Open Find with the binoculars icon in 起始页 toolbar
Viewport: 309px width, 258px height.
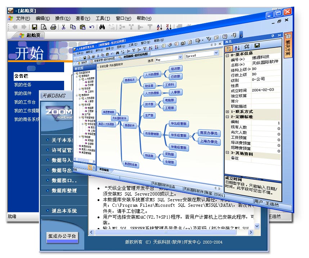click(102, 27)
